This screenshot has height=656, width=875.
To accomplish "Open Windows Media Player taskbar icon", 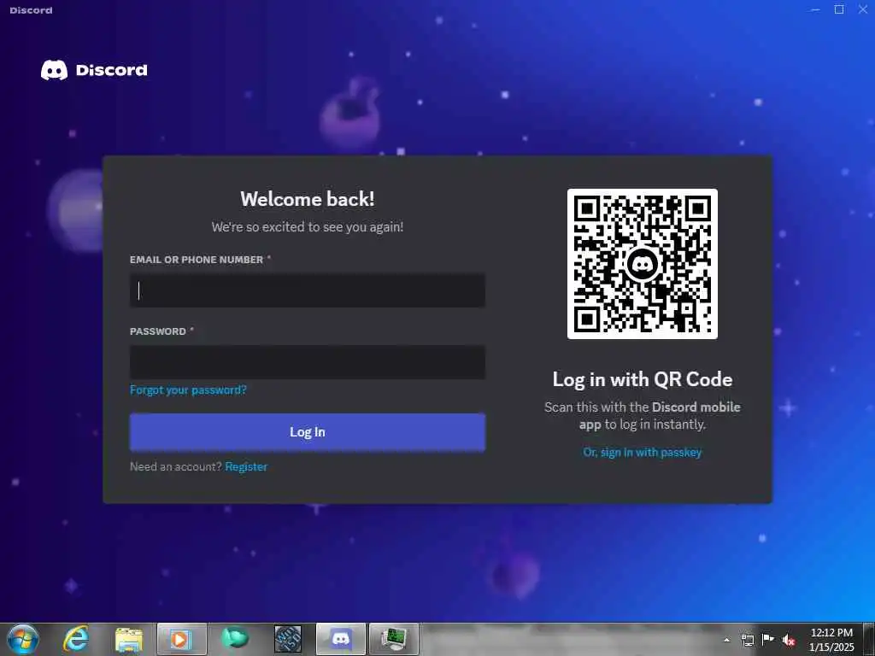I will pos(181,639).
